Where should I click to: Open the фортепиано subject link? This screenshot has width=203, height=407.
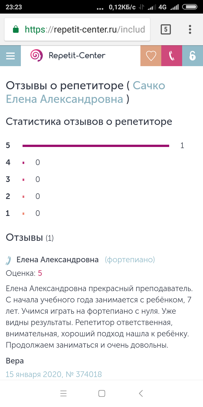tap(130, 260)
